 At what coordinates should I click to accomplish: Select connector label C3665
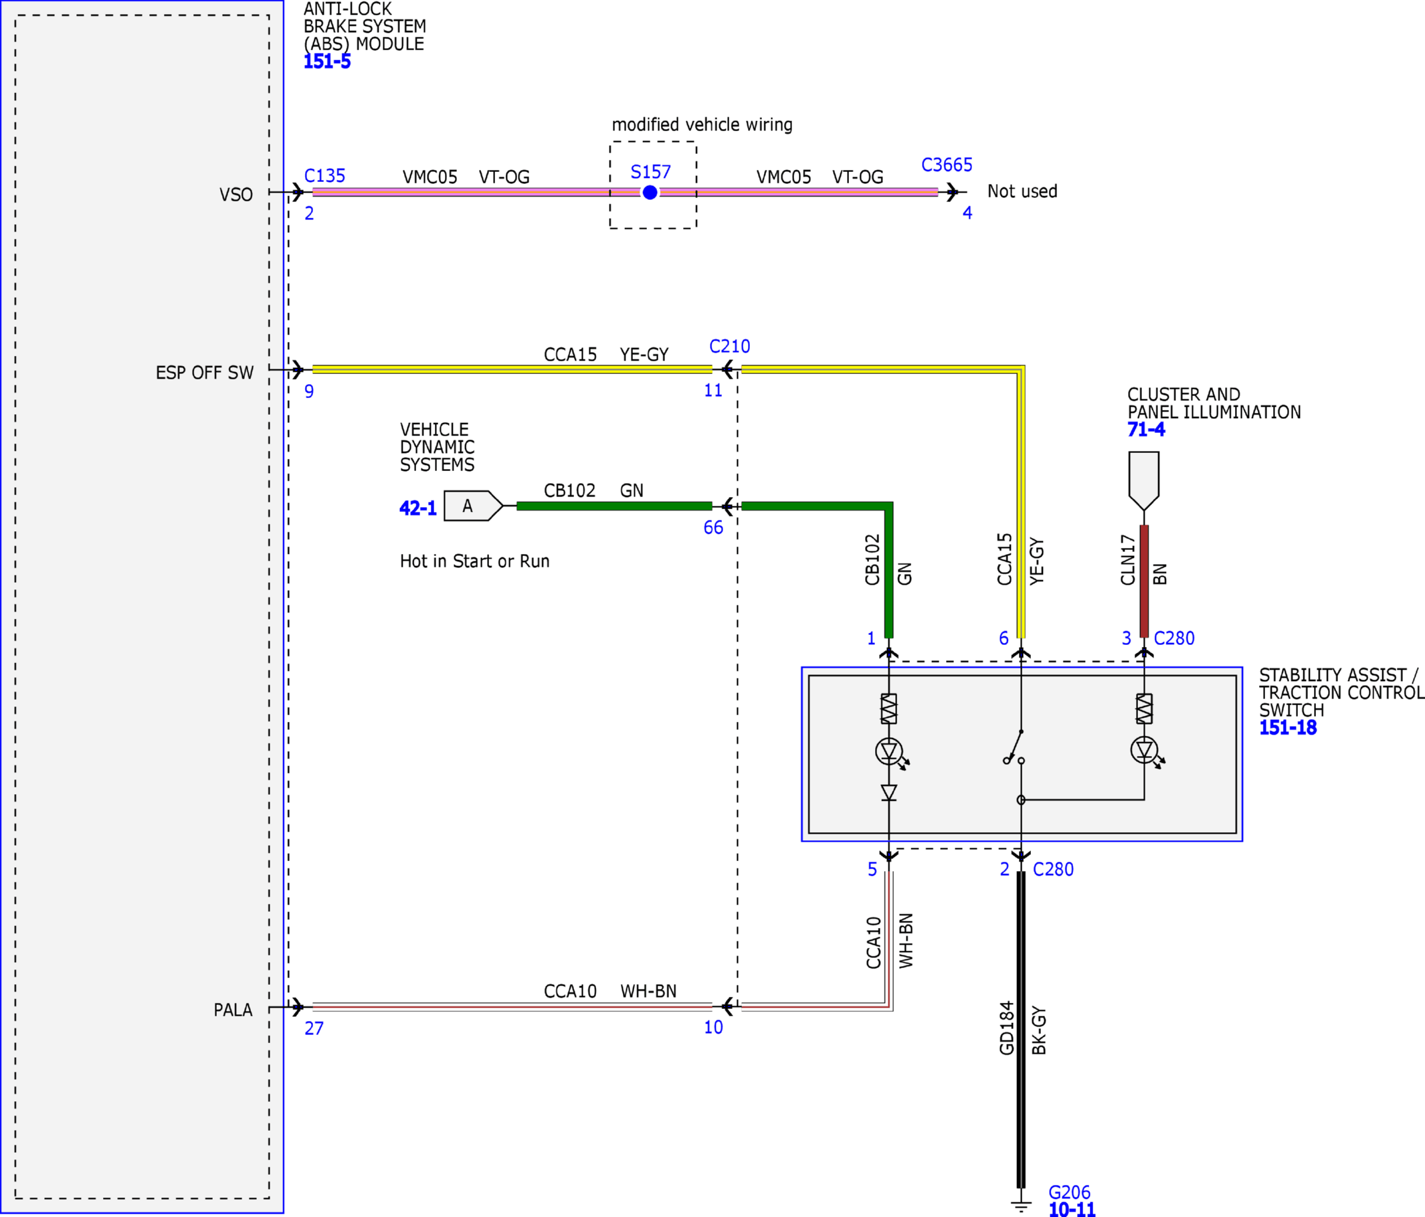click(947, 165)
